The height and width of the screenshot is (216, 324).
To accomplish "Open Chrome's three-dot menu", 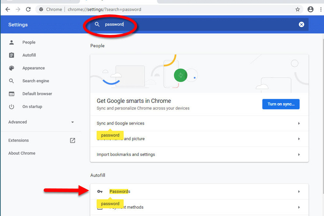I will point(321,9).
